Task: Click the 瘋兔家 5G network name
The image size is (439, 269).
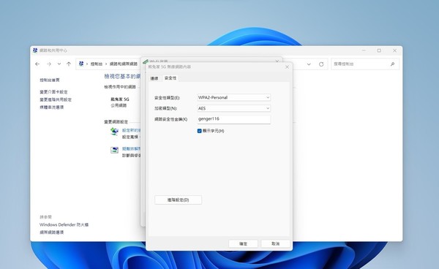Action: tap(120, 99)
